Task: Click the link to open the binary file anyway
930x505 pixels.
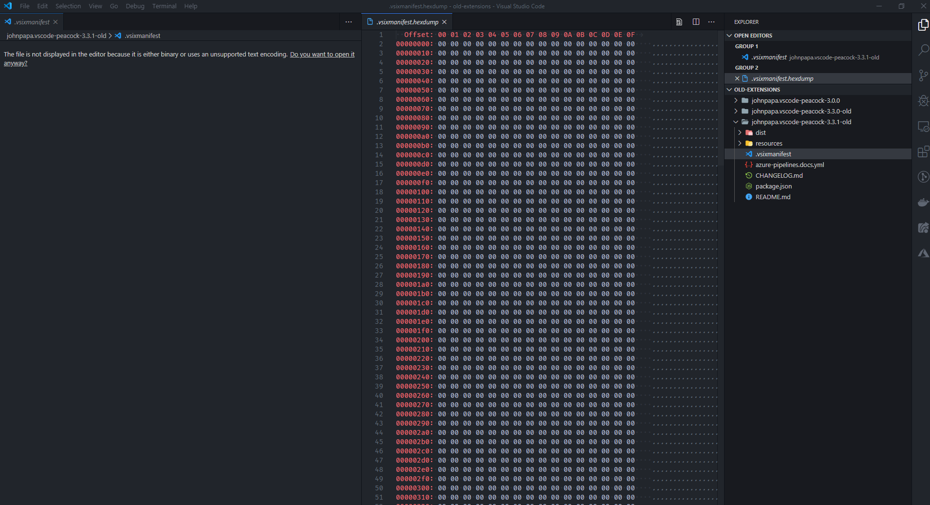Action: 322,54
